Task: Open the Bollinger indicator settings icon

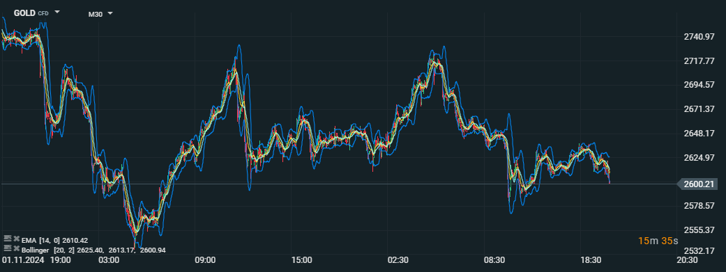Action: click(7, 248)
